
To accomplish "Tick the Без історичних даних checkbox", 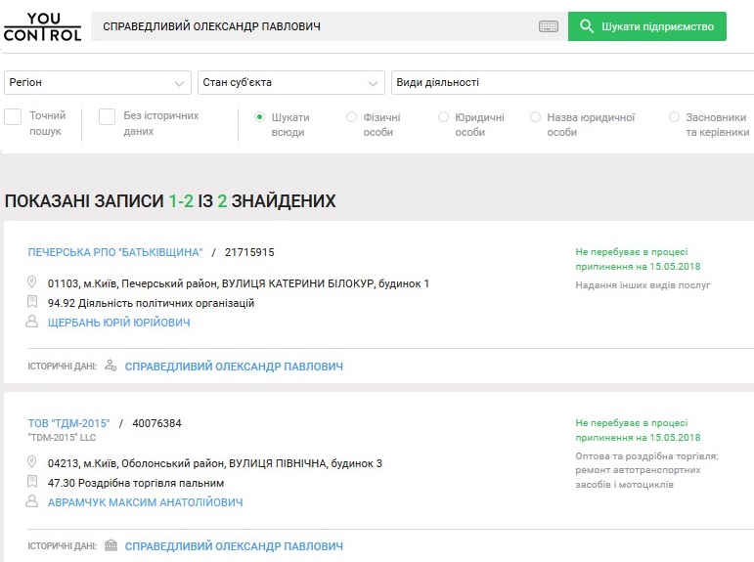I will 108,117.
